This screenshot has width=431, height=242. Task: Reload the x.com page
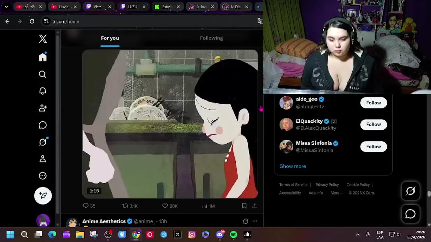coord(32,21)
